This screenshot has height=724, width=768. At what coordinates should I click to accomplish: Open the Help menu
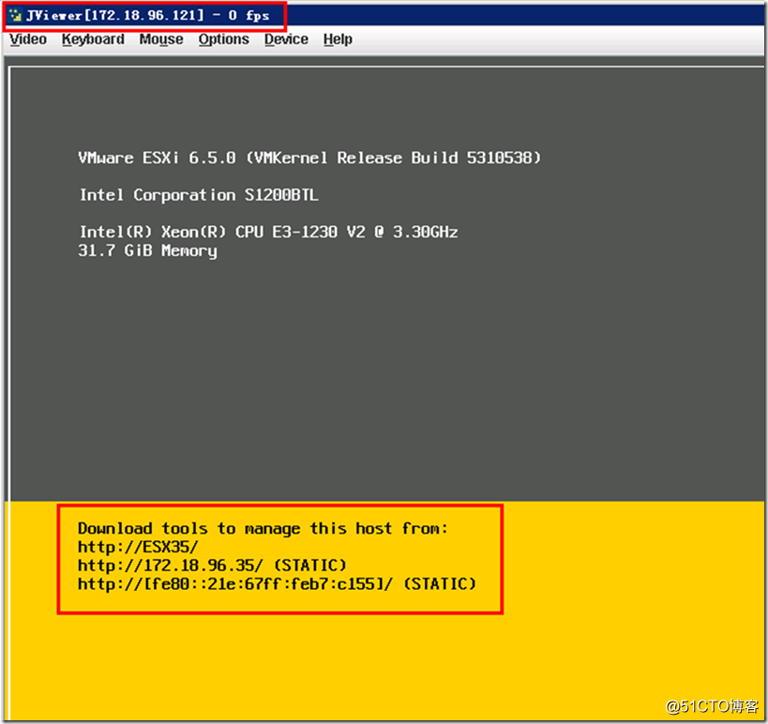(x=338, y=39)
